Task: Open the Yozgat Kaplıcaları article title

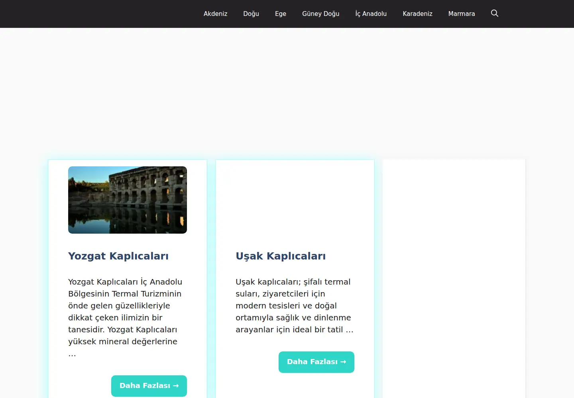Action: point(118,256)
